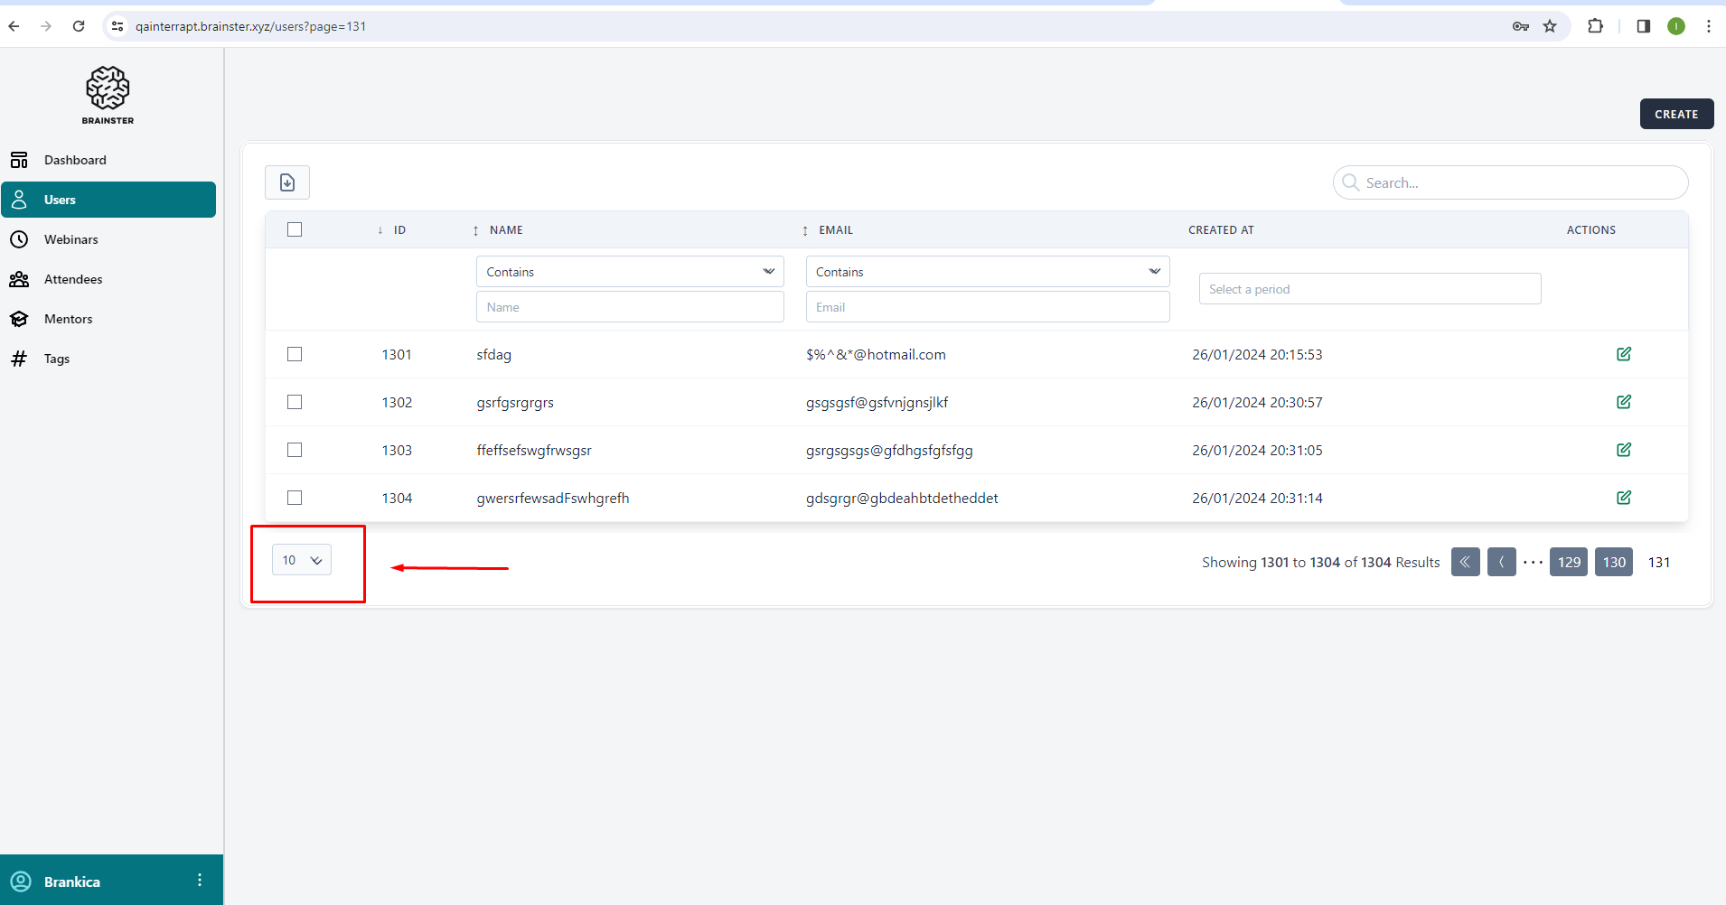1726x905 pixels.
Task: Sort the table by the ID column
Action: pyautogui.click(x=399, y=230)
